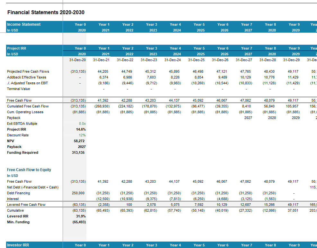Select the Net Debt row label

(x=33, y=187)
